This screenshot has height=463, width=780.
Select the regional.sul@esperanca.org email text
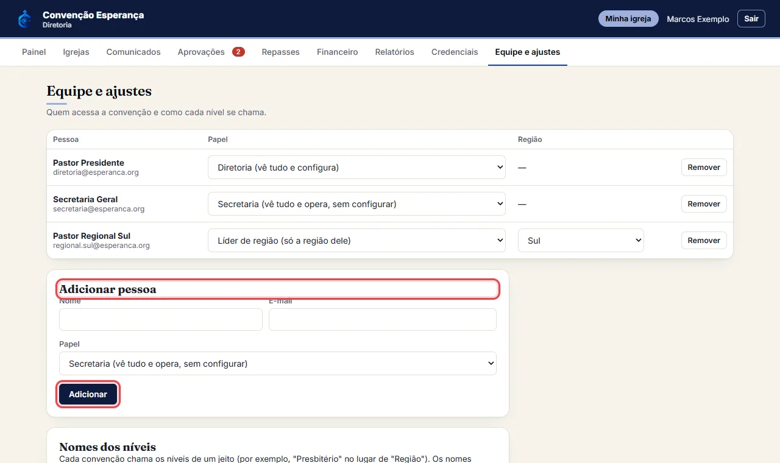(101, 246)
